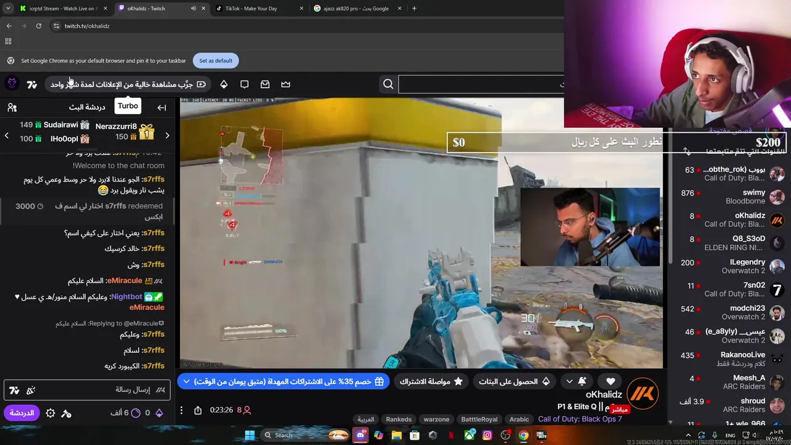Viewport: 791px width, 445px height.
Task: Open Call of Duty: Black Ops 7 category link
Action: point(580,419)
